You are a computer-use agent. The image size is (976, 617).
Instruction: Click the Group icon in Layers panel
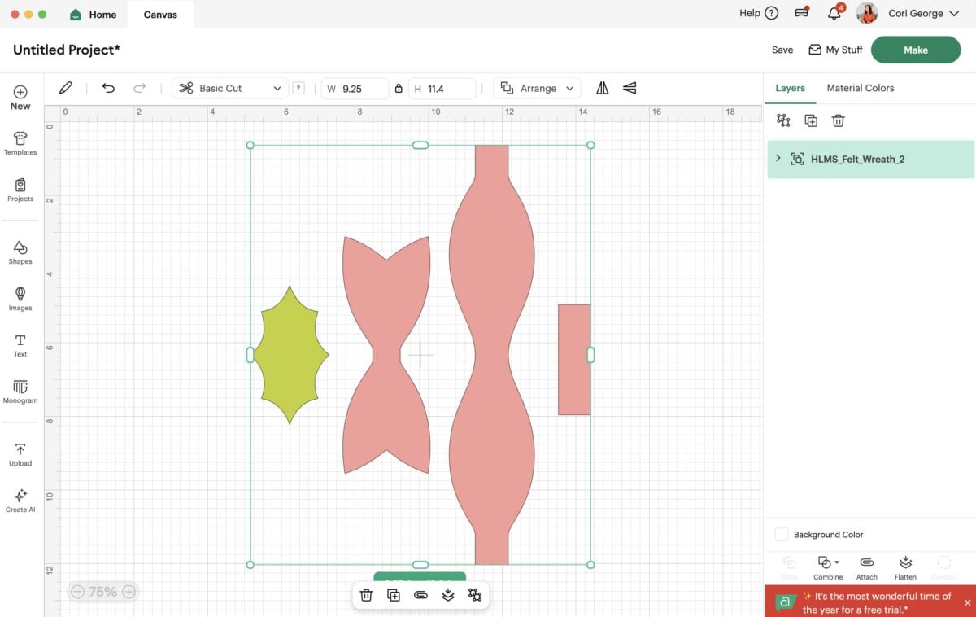pyautogui.click(x=783, y=120)
